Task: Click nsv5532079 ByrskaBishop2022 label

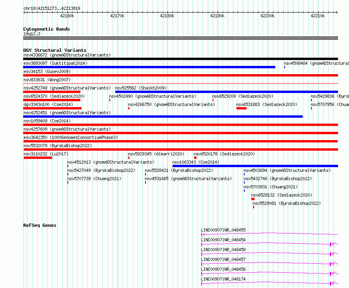Action: [58, 146]
